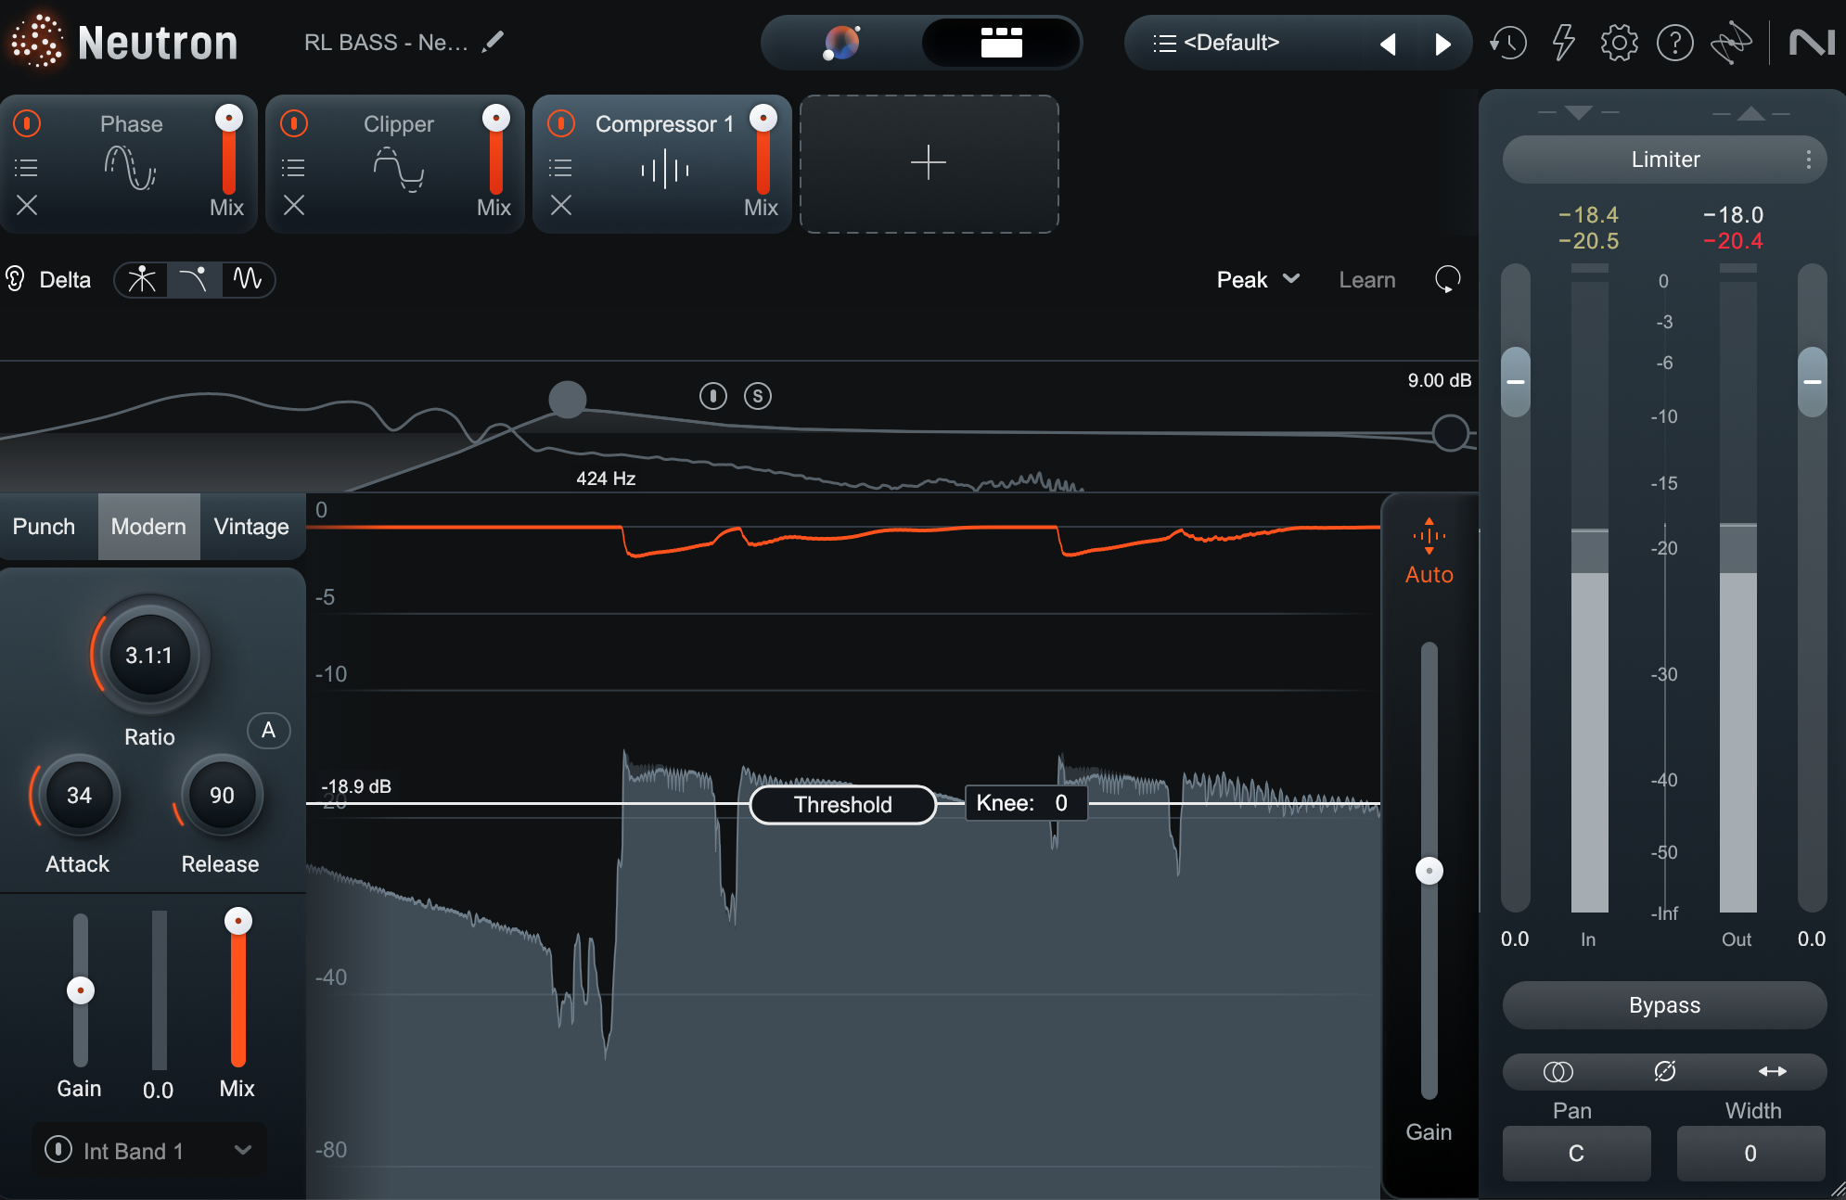Open the Phase module presets list icon
This screenshot has width=1846, height=1200.
(26, 168)
